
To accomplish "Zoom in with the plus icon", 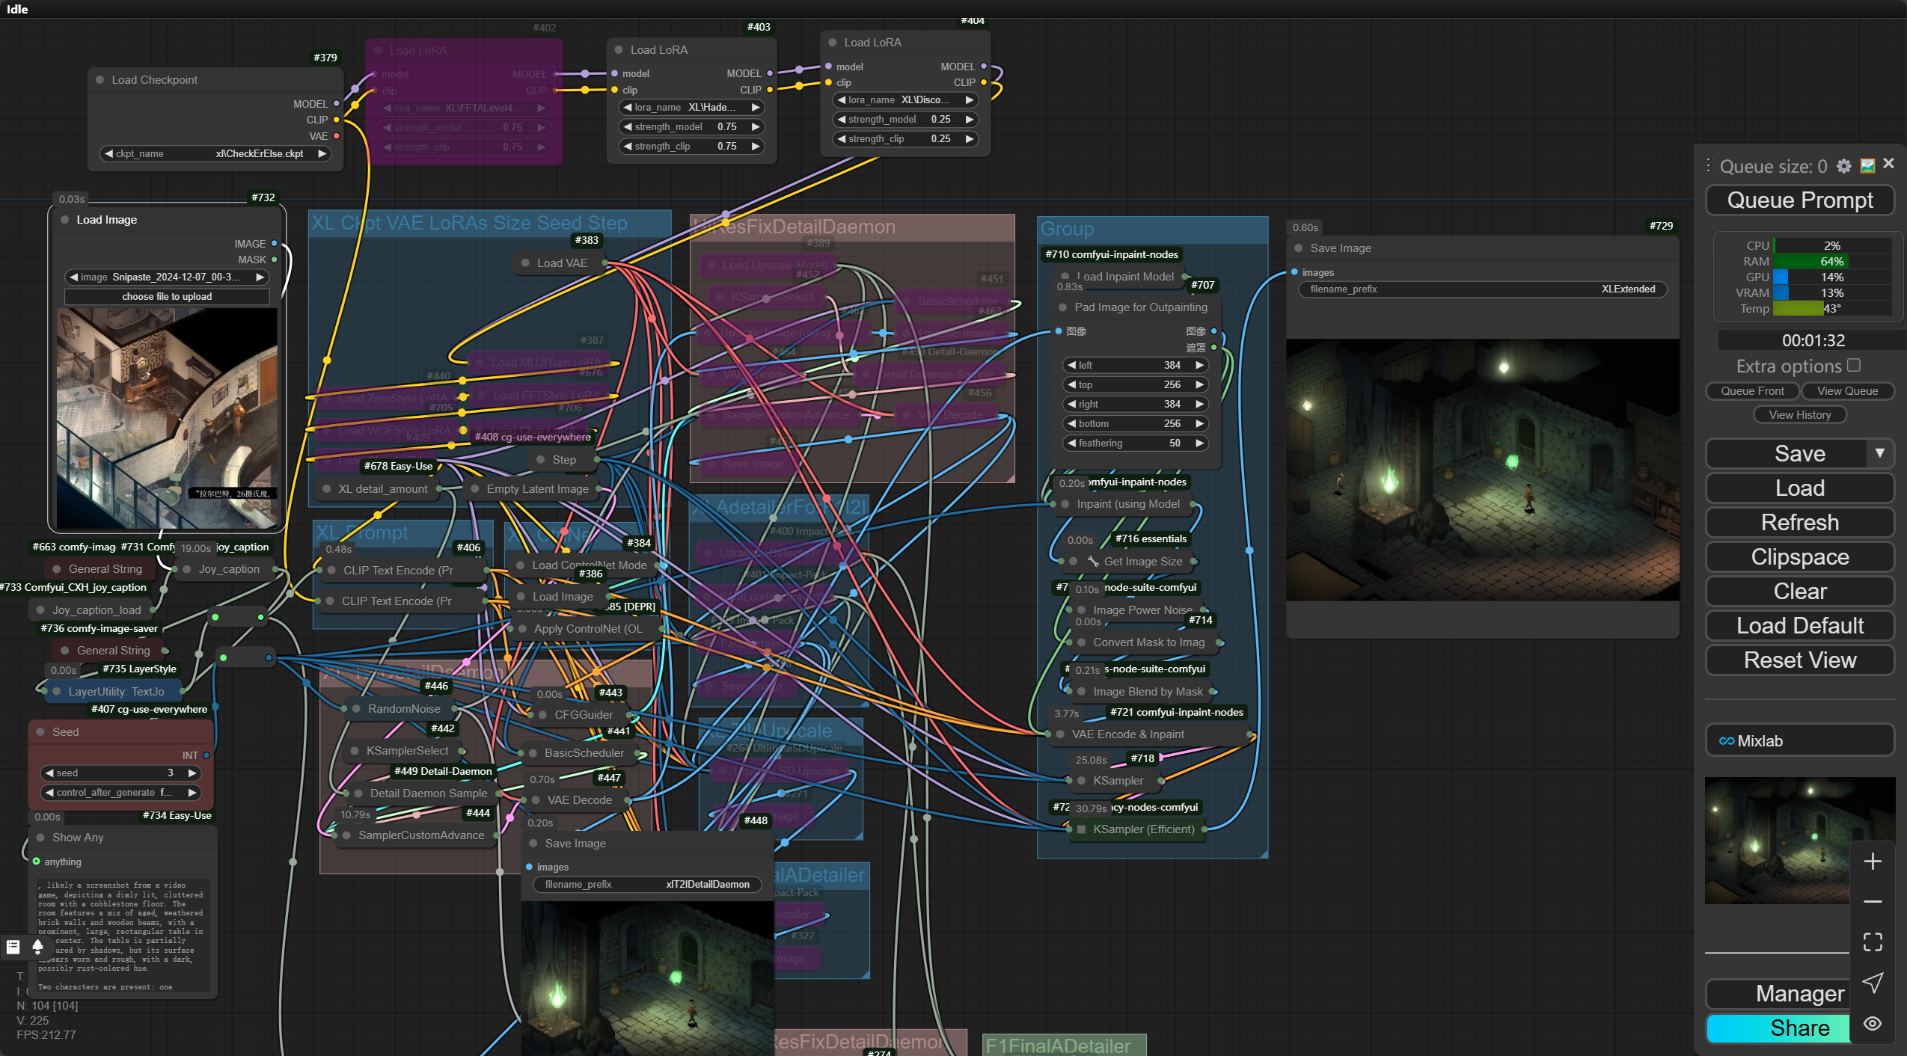I will [1872, 862].
